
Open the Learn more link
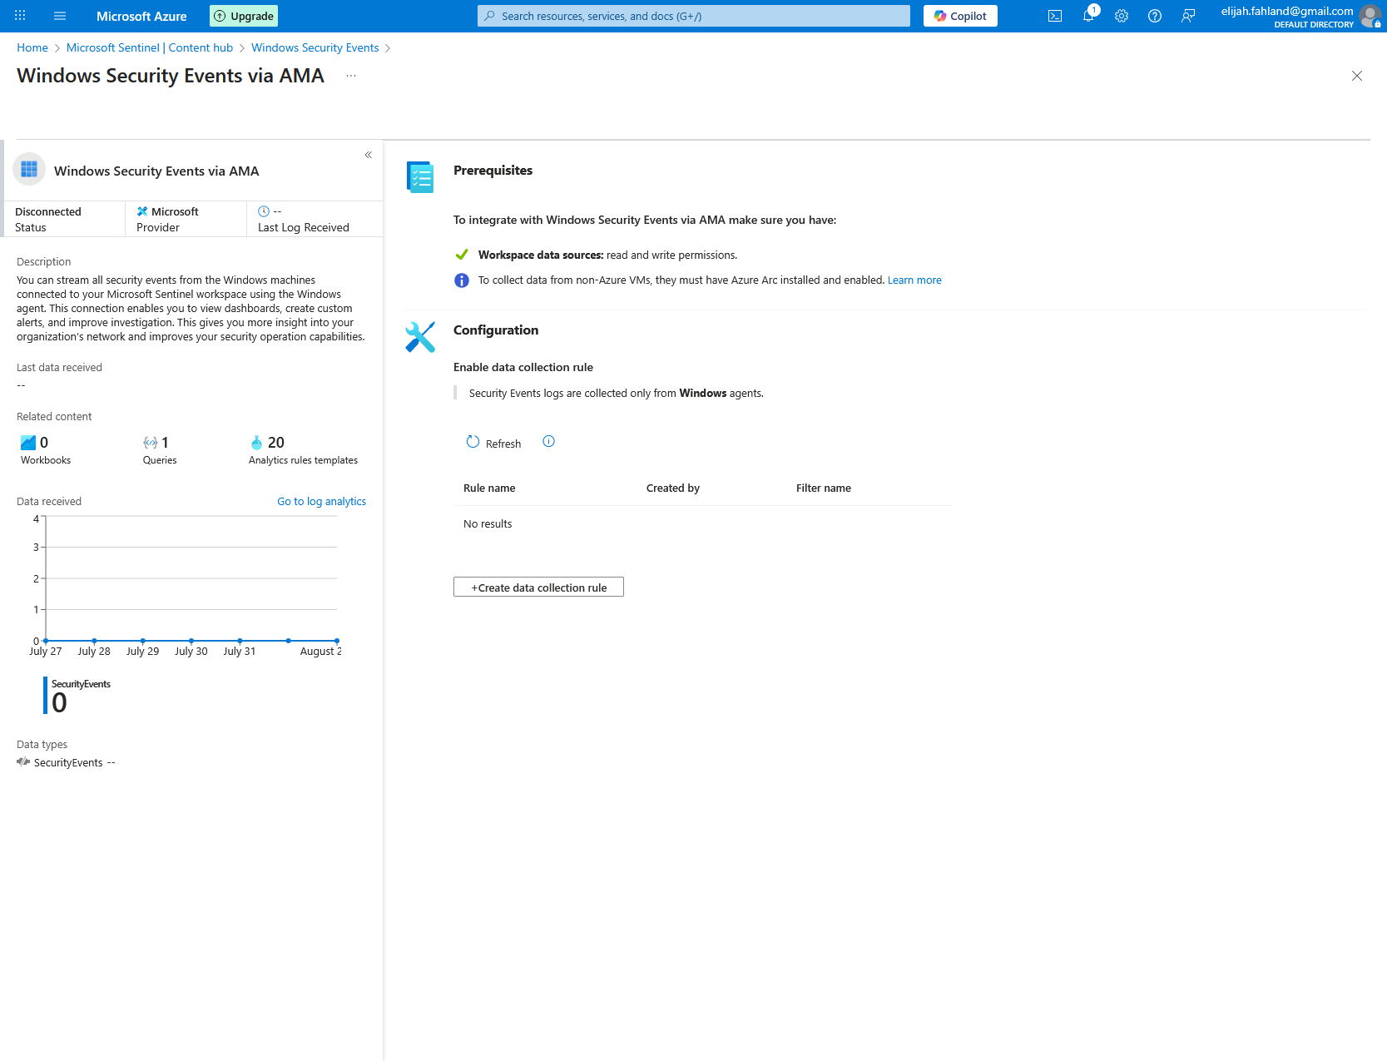coord(914,280)
